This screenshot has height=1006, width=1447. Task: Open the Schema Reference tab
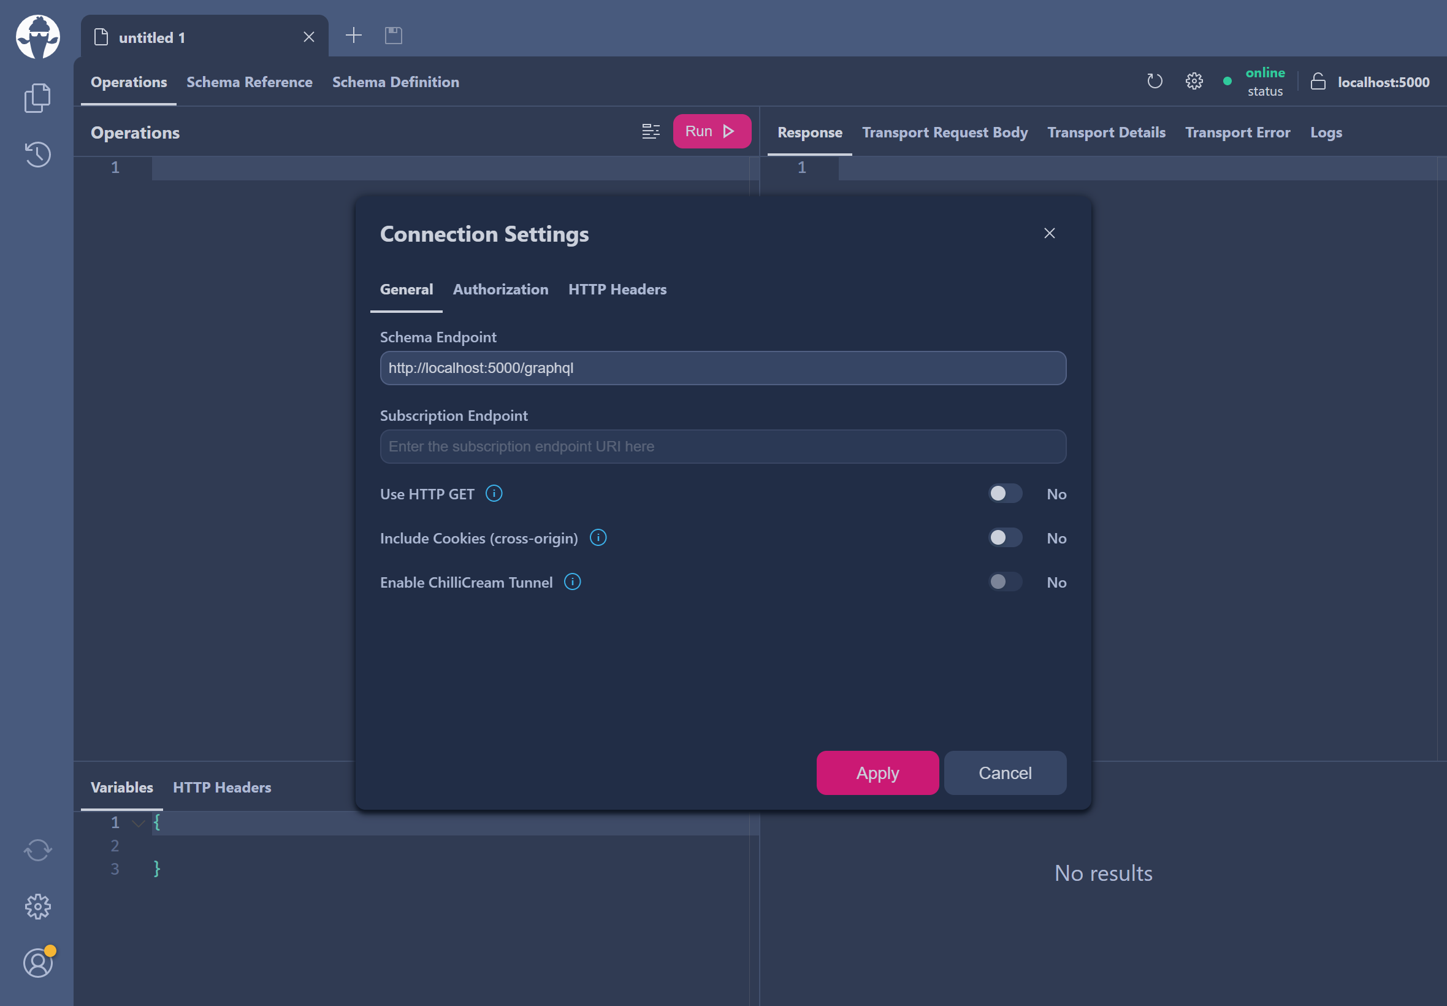click(x=249, y=82)
